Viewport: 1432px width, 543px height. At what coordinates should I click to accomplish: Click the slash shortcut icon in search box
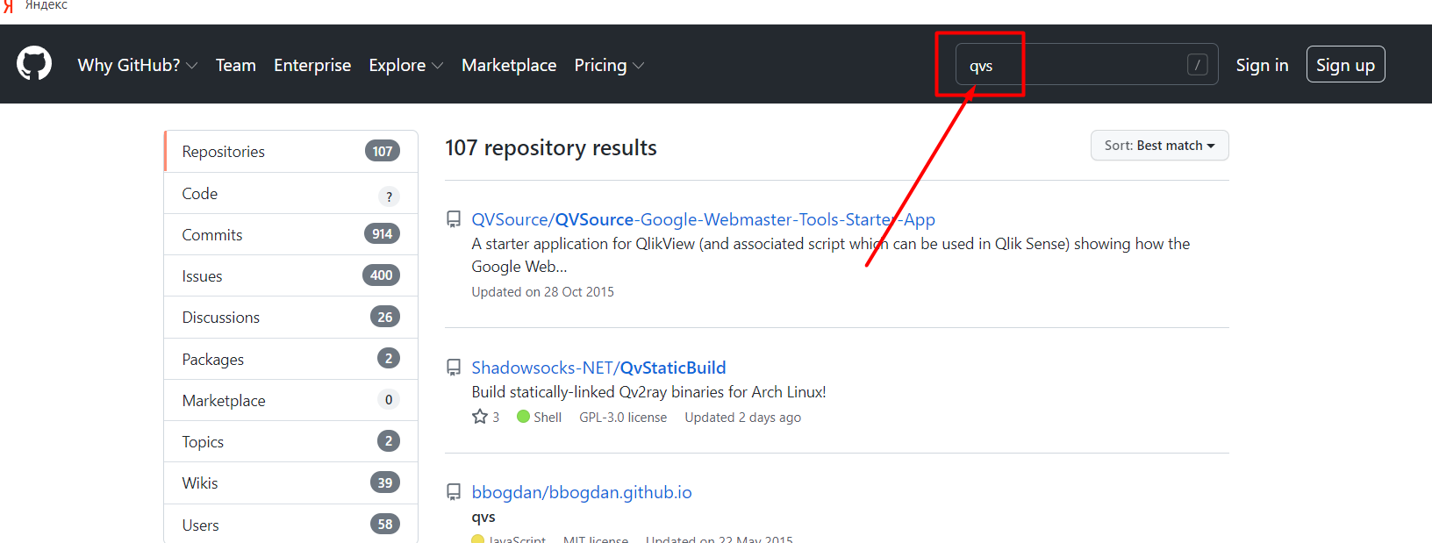(1198, 64)
